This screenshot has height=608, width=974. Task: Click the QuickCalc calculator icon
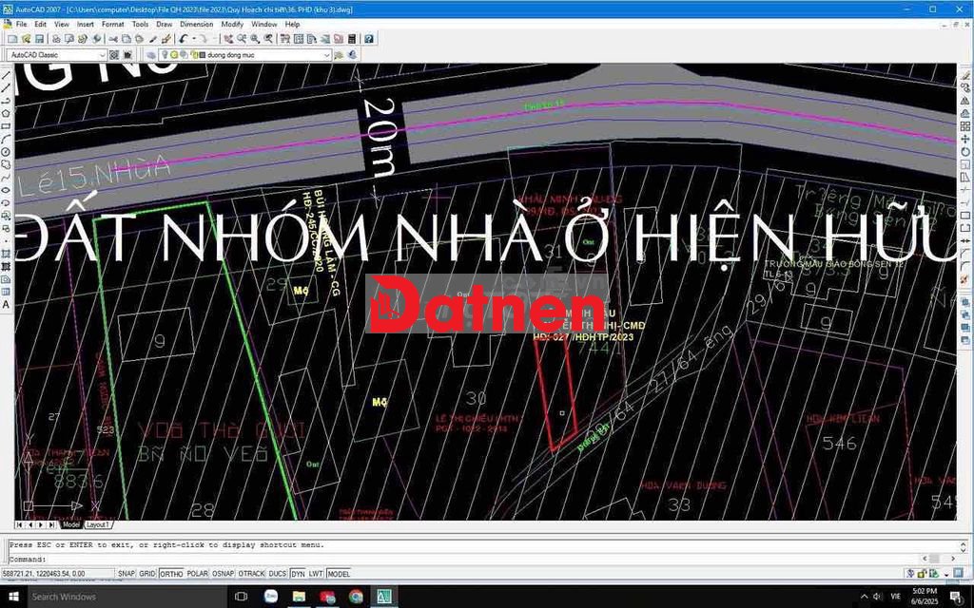click(x=352, y=39)
